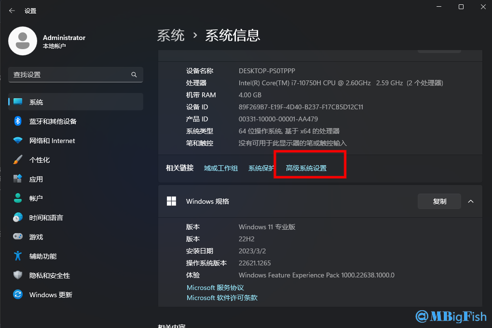Image resolution: width=492 pixels, height=328 pixels.
Task: Click the 复制 button for Windows 规格
Action: pos(439,201)
